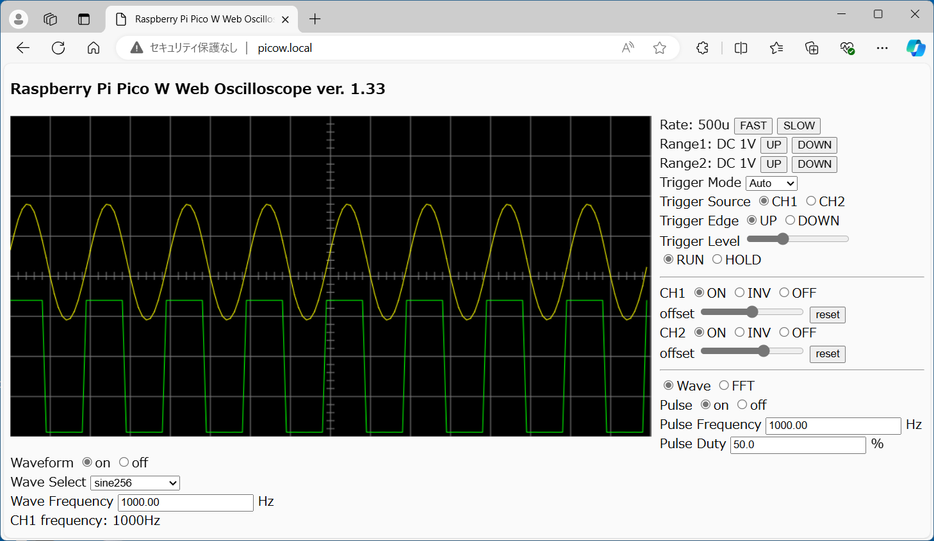Click the SLOW rate button
Screen dimensions: 934x541
799,126
